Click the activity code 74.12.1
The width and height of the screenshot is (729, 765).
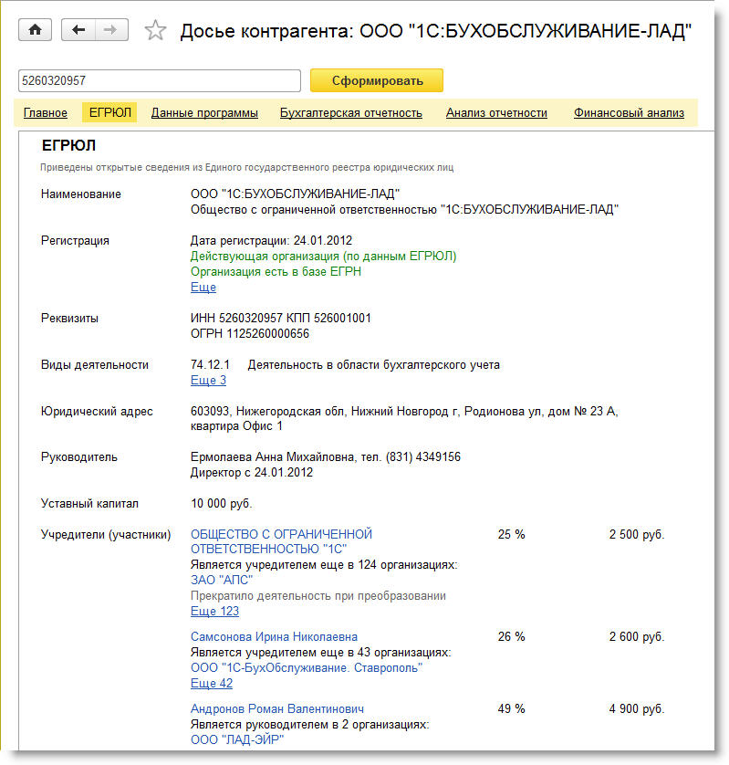pos(210,365)
